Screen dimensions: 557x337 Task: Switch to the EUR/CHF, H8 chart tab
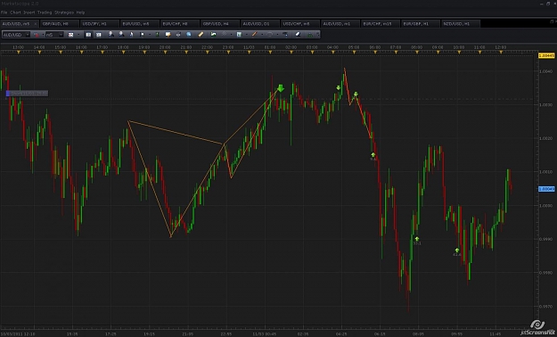click(179, 24)
